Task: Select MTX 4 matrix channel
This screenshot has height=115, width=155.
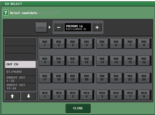Action: point(87,95)
